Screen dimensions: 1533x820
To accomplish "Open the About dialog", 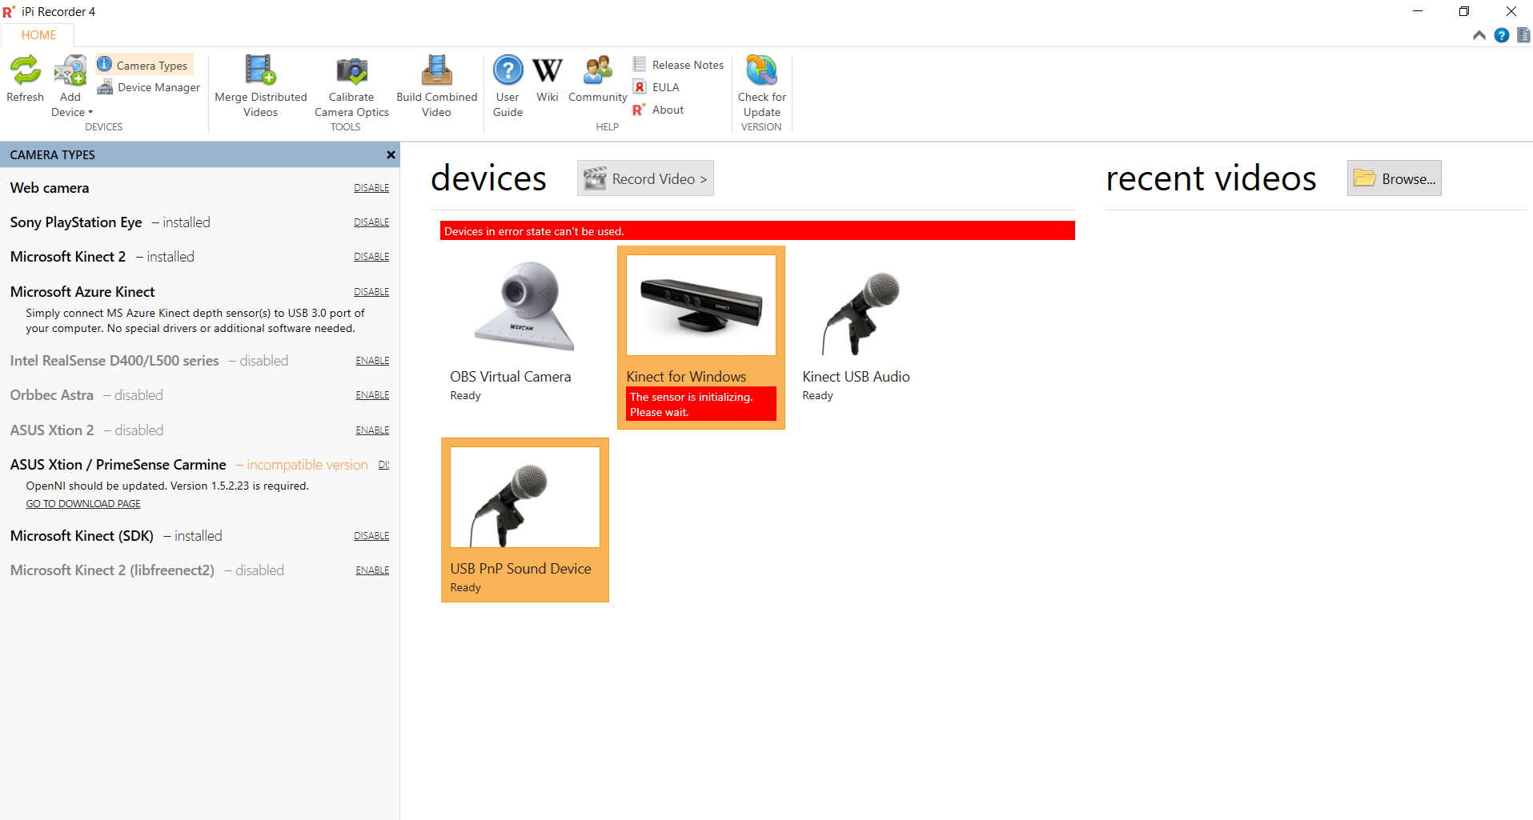I will [x=659, y=110].
